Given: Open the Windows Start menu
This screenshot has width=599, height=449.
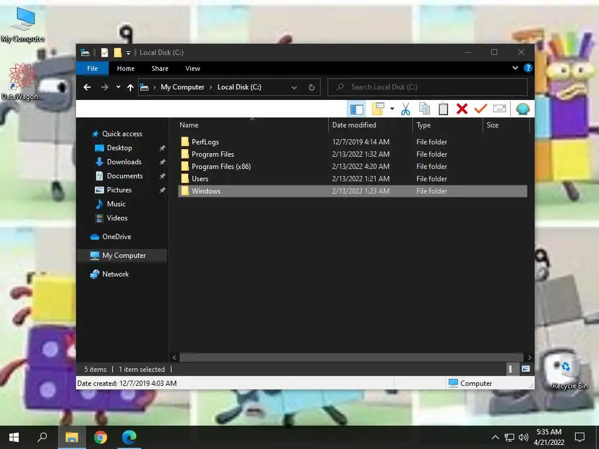Looking at the screenshot, I should [x=14, y=437].
